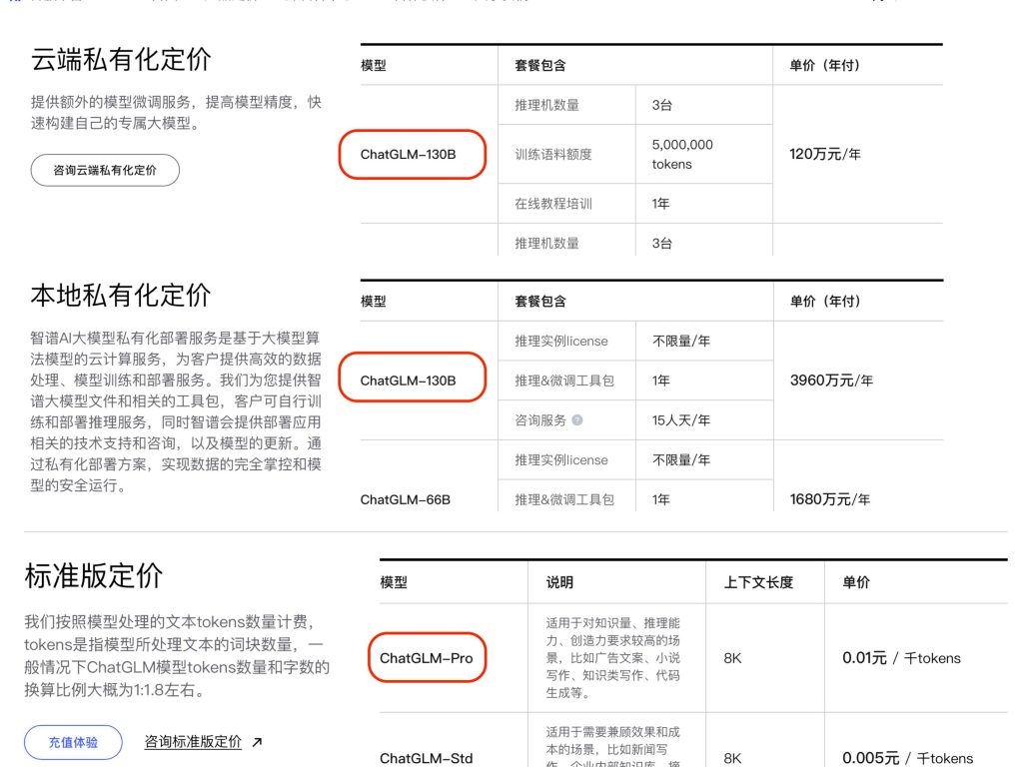Select the 云端私有化定价 heading
Screen dimensions: 1023x767
coord(121,59)
